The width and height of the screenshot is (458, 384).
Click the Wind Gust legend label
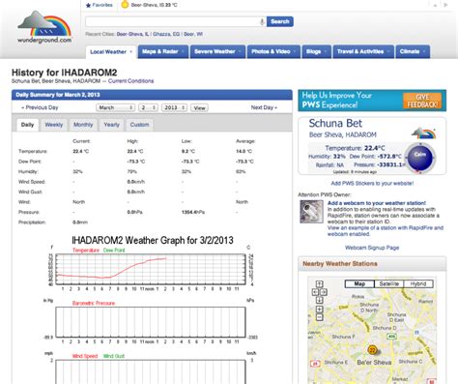point(114,356)
